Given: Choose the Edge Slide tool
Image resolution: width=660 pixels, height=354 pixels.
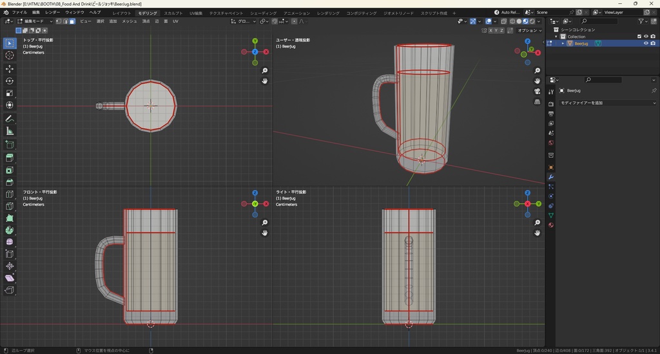Looking at the screenshot, I should [x=10, y=254].
